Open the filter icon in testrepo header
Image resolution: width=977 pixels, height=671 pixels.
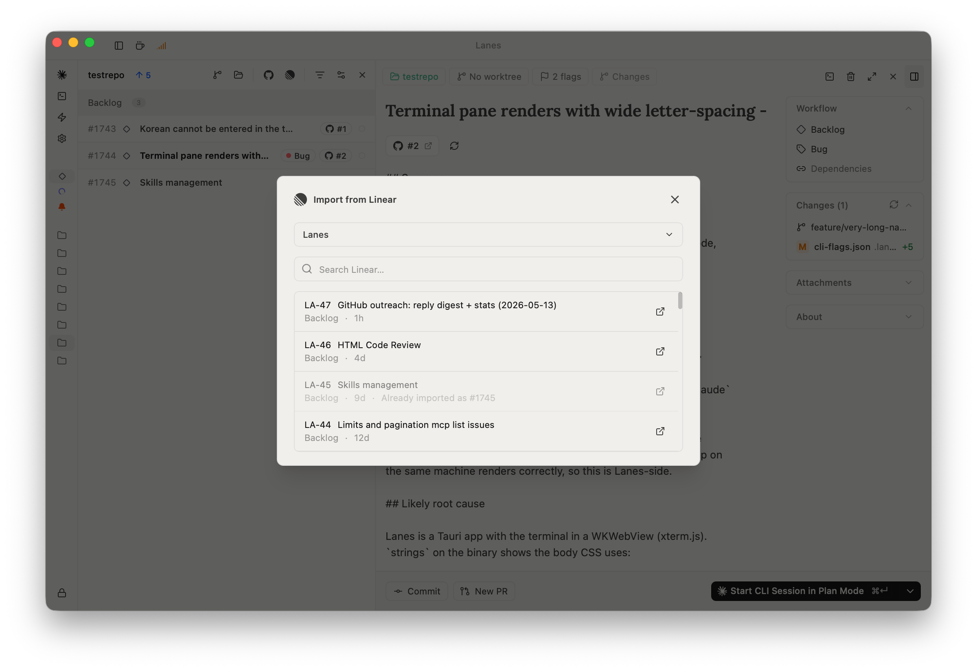[320, 75]
